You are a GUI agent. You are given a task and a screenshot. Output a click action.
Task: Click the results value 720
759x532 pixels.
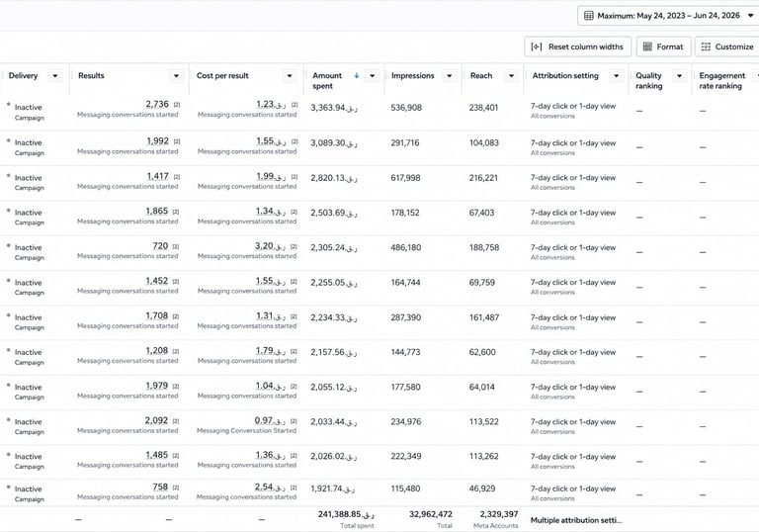[160, 246]
